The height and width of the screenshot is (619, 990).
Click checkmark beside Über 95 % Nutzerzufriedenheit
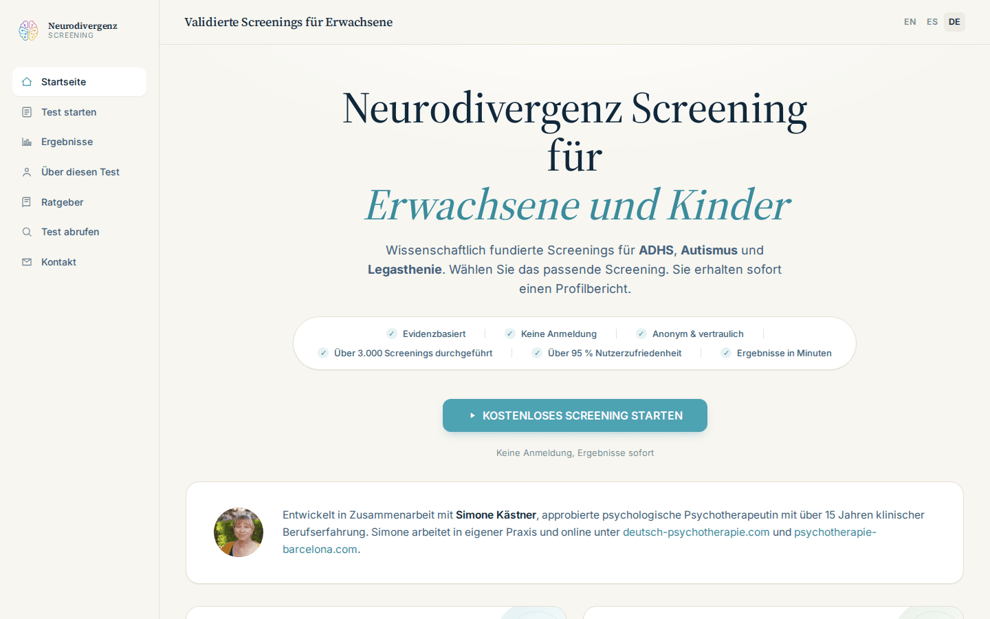click(537, 353)
